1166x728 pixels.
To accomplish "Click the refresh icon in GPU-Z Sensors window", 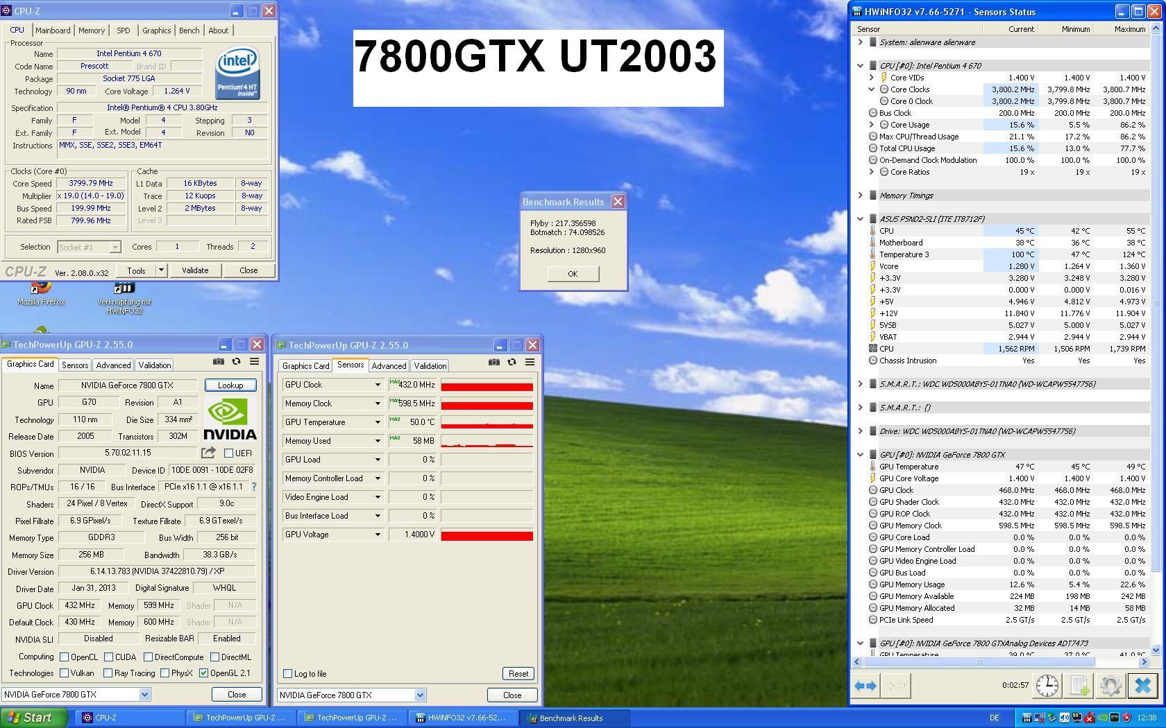I will click(512, 362).
